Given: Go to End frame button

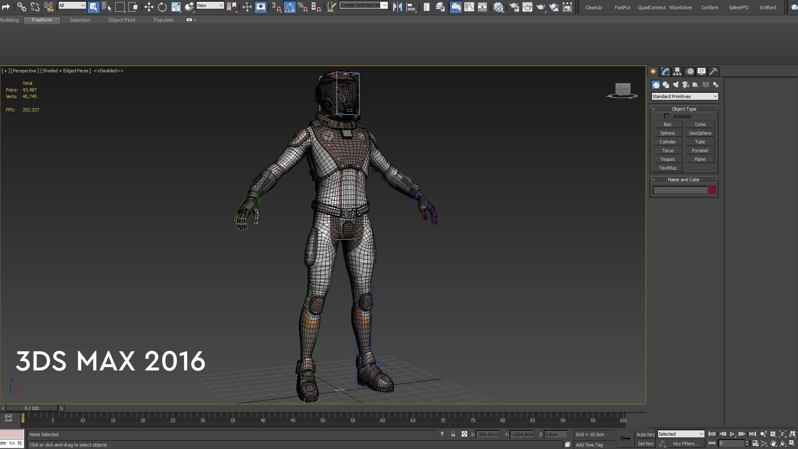Looking at the screenshot, I should (752, 434).
